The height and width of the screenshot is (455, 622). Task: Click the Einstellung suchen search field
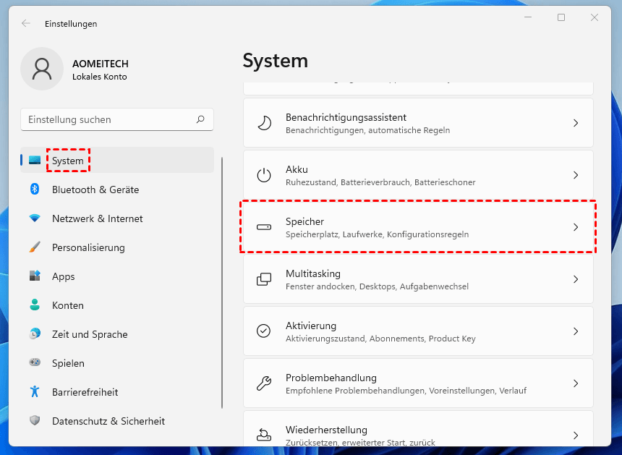[x=108, y=119]
